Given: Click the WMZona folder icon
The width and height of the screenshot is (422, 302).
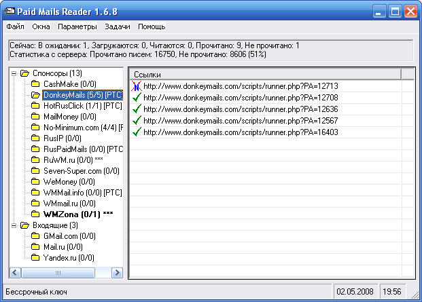Looking at the screenshot, I should 35,214.
